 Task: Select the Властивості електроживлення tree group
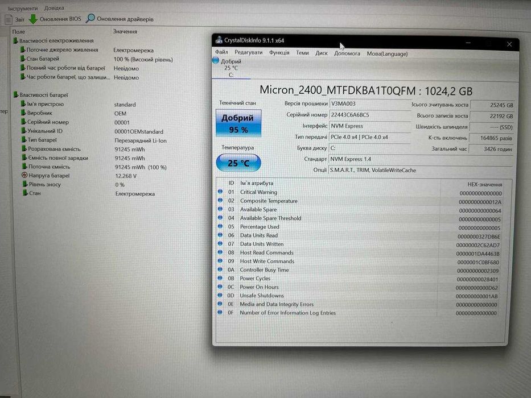tap(53, 40)
